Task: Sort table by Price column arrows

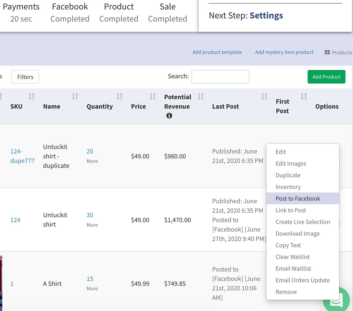Action: point(153,96)
